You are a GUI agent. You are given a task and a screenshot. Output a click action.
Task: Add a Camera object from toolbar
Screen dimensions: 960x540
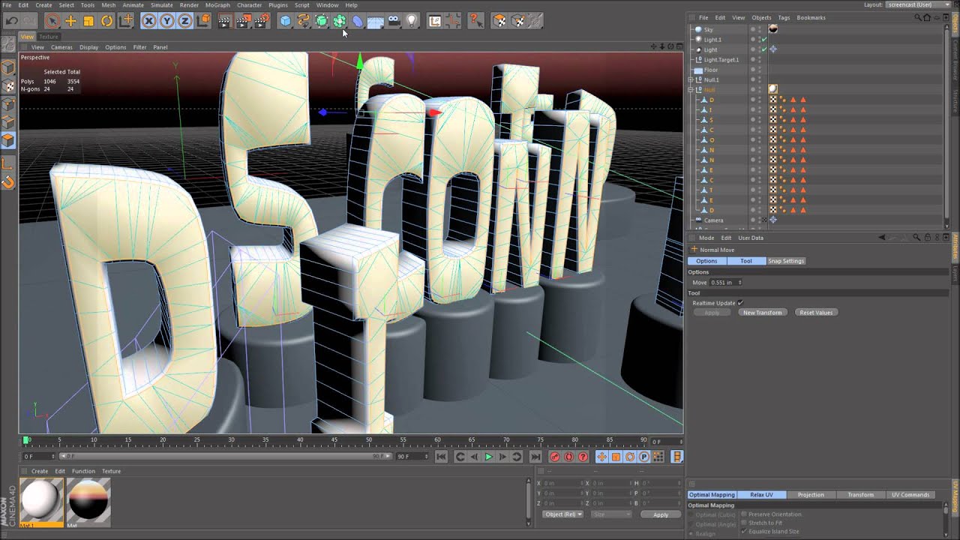click(394, 21)
